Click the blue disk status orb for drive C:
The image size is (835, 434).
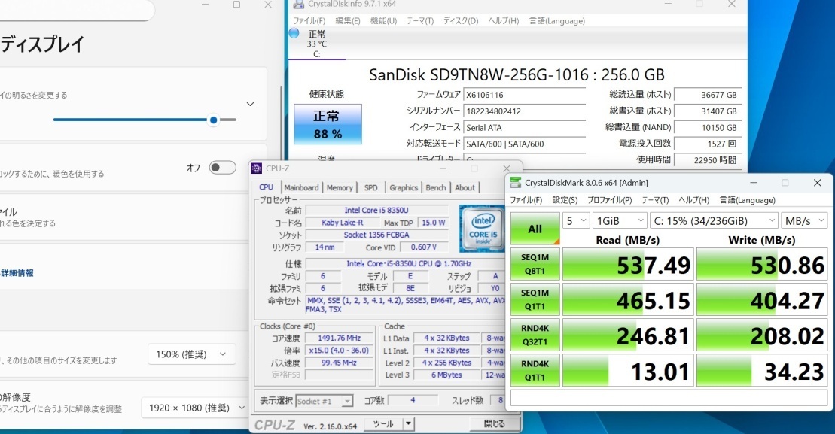point(294,34)
